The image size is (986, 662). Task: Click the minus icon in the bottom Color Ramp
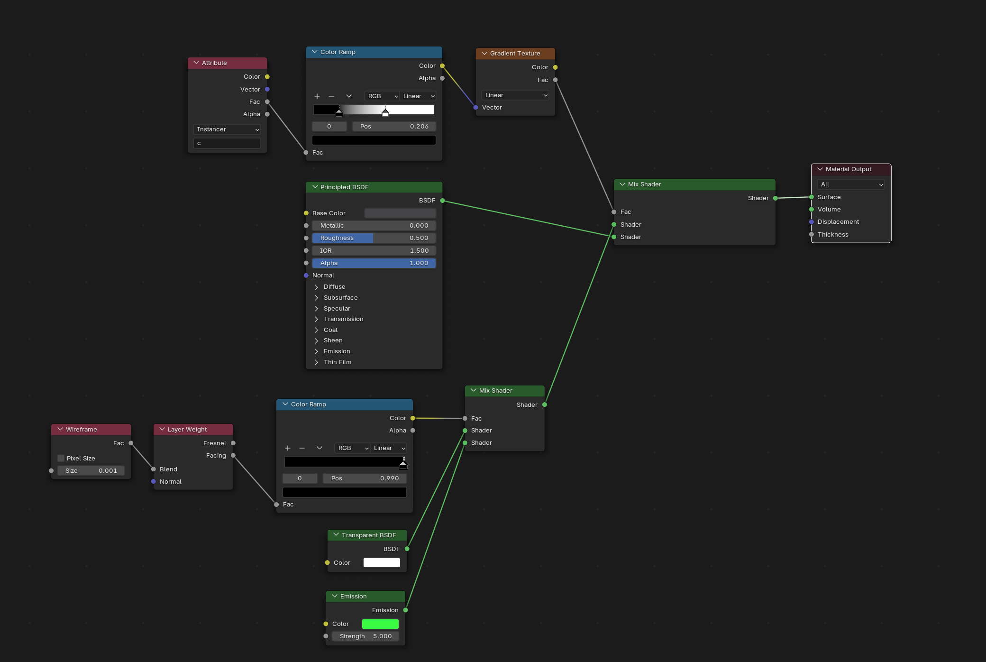point(302,448)
